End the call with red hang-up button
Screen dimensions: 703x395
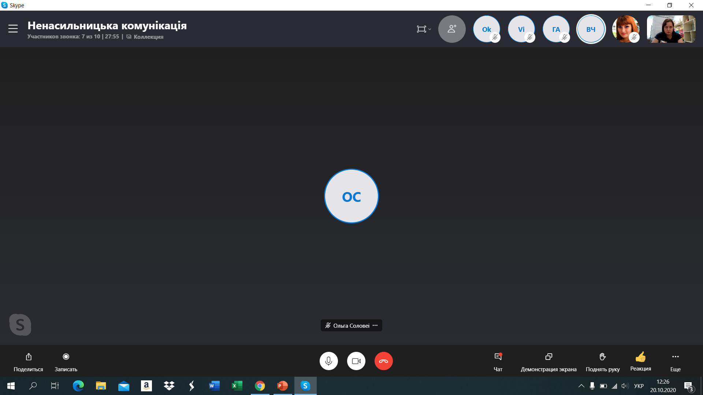(383, 361)
